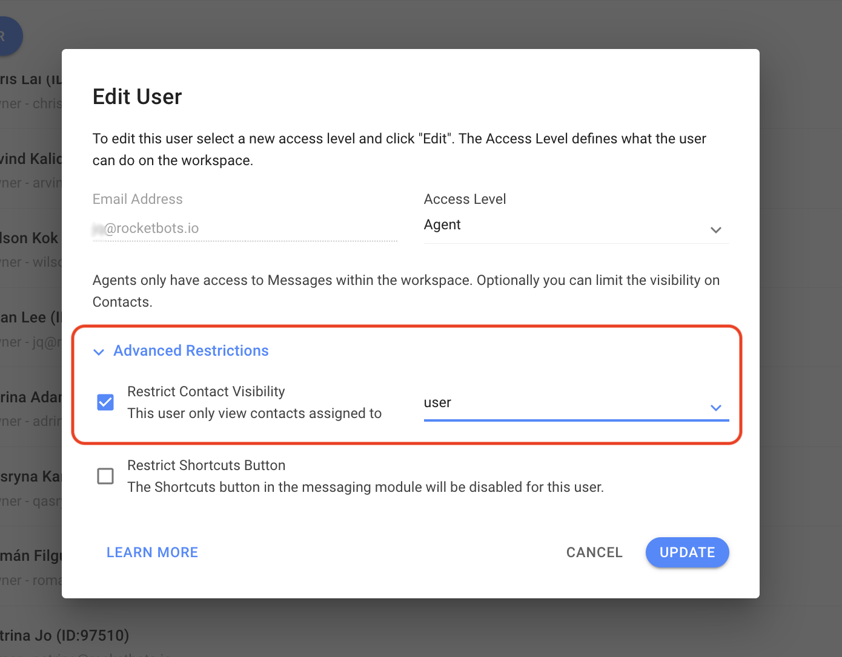Click the blue avatar circle behind the dialog
The width and height of the screenshot is (842, 657).
tap(8, 36)
